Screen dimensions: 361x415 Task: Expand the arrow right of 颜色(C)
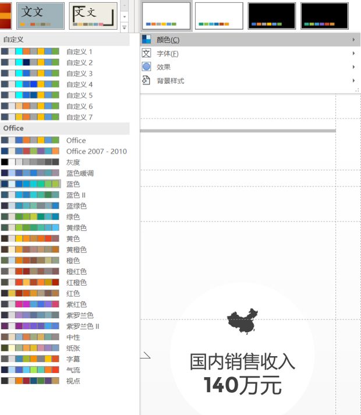[x=353, y=40]
